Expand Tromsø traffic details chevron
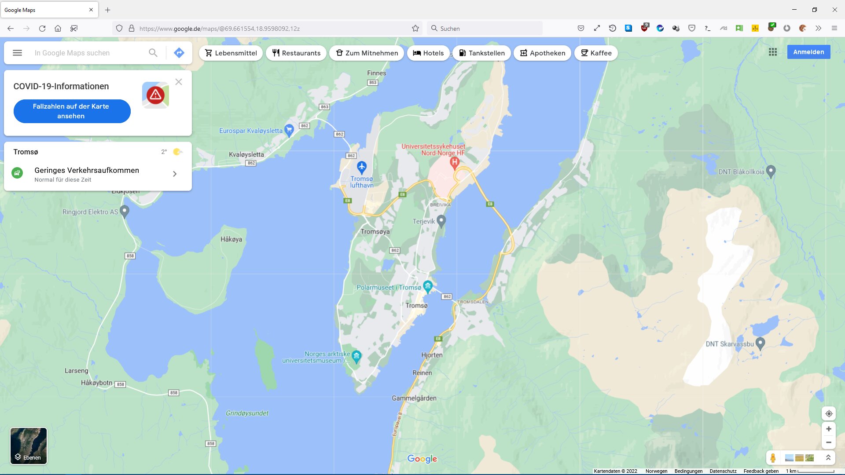The height and width of the screenshot is (475, 845). tap(175, 174)
